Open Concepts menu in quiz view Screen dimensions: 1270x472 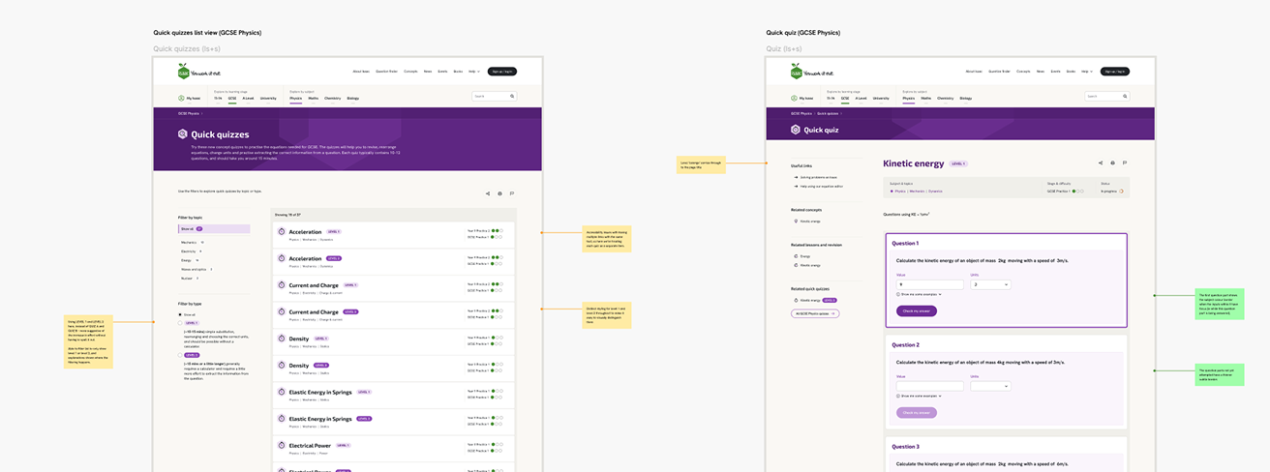coord(1023,72)
